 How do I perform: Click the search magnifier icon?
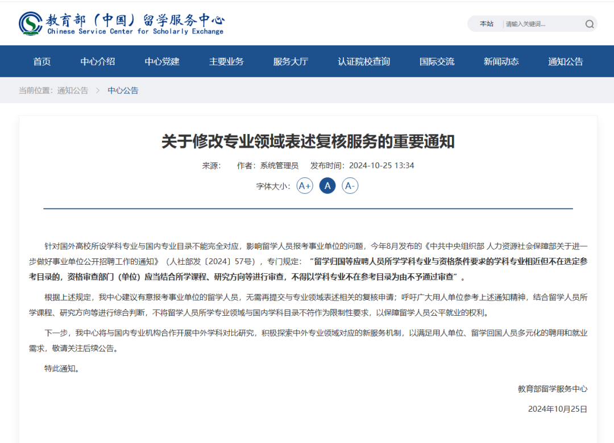pyautogui.click(x=590, y=24)
